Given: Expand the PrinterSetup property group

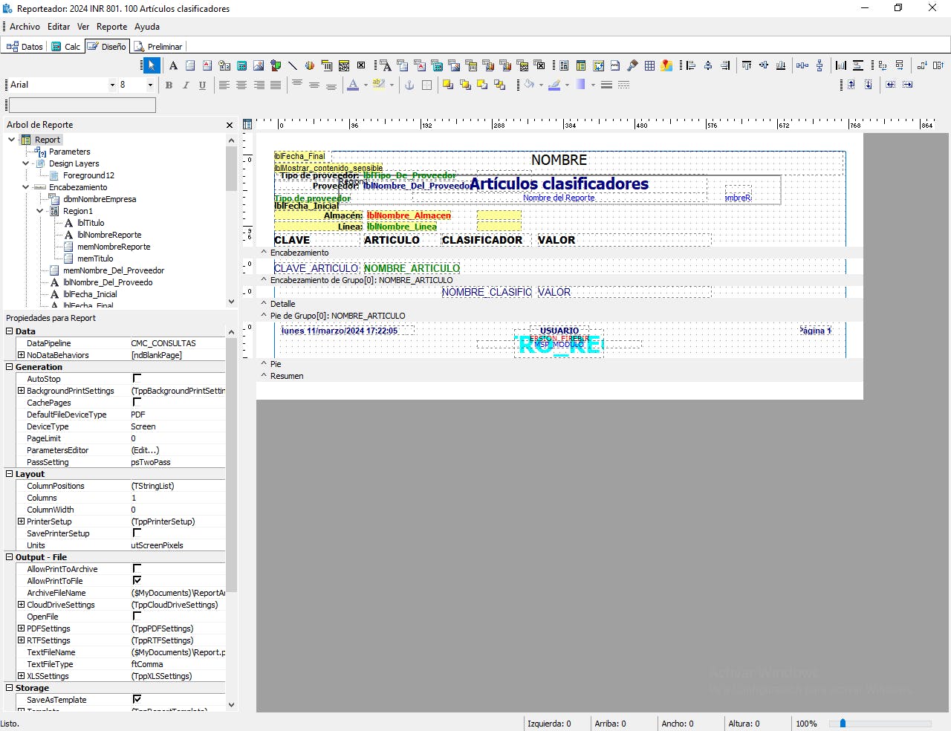Looking at the screenshot, I should pyautogui.click(x=22, y=522).
